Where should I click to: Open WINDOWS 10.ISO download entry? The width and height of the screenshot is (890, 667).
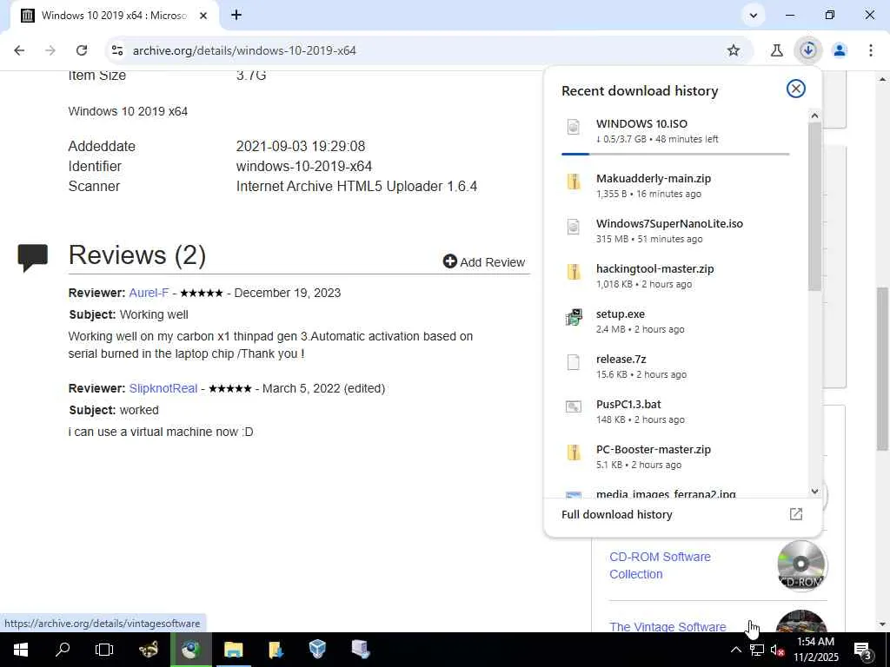coord(674,131)
